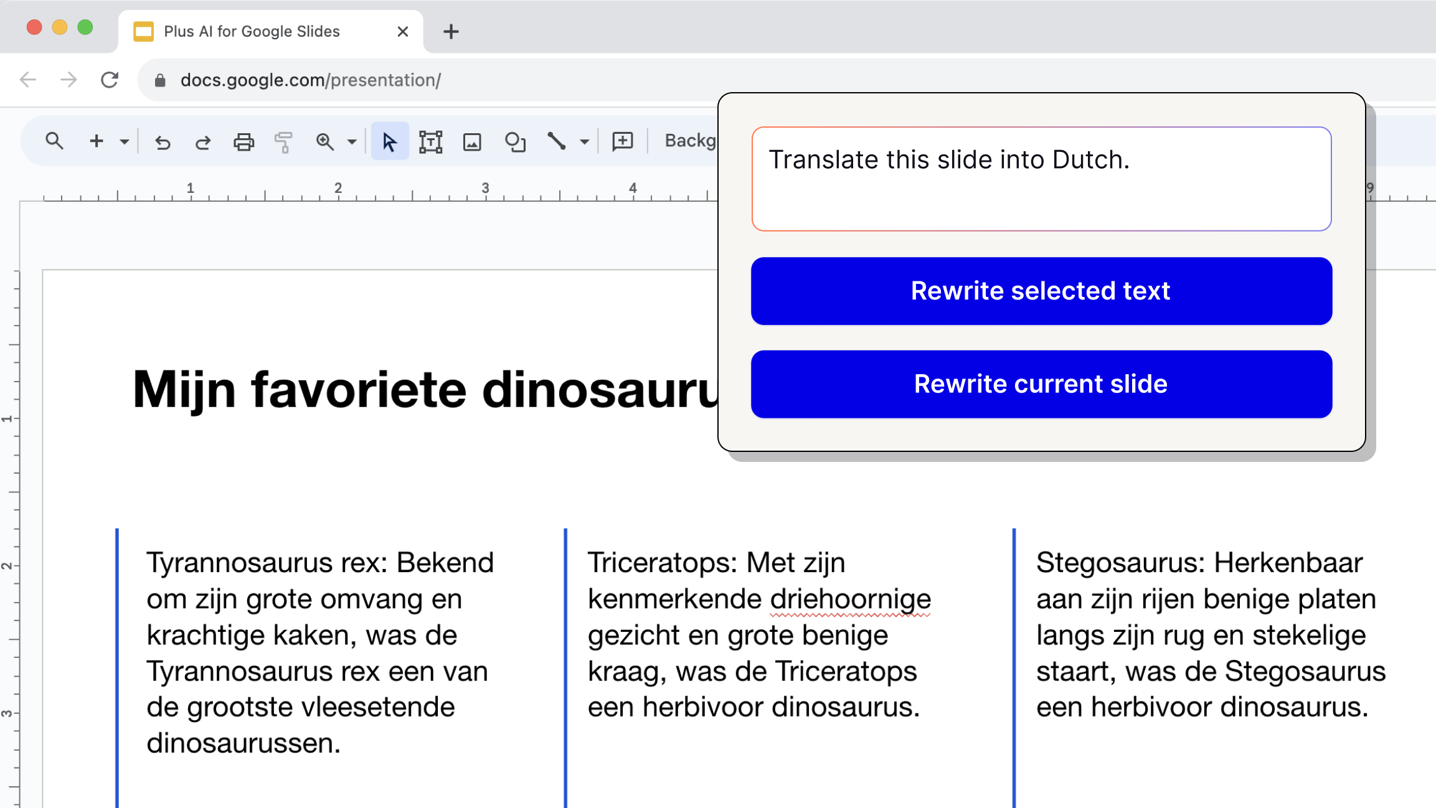Screen dimensions: 1436x808
Task: Go forward in browser history
Action: [68, 80]
